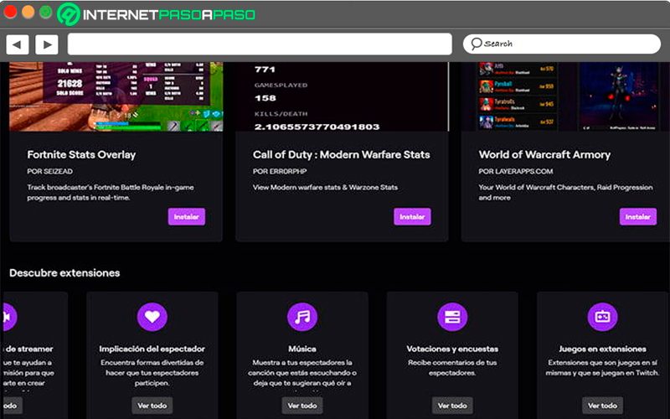Viewport: 670px width, 419px height.
Task: Open Ver todo under Votaciones y encuestas
Action: click(452, 406)
